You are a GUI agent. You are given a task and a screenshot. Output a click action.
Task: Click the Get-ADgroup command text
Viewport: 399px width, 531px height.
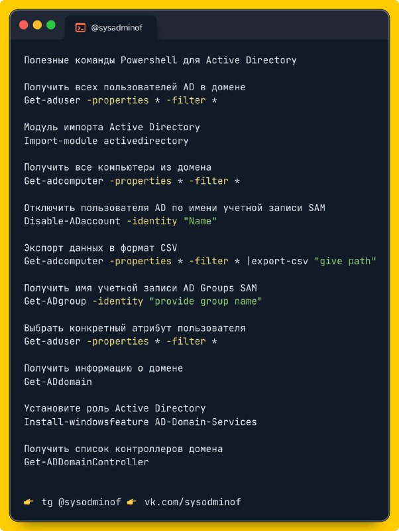[55, 301]
